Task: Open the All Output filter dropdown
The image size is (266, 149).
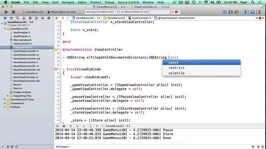Action: point(63,147)
